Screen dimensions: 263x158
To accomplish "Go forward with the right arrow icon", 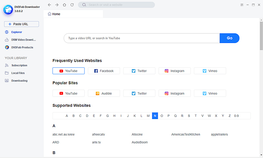I will tap(57, 5).
